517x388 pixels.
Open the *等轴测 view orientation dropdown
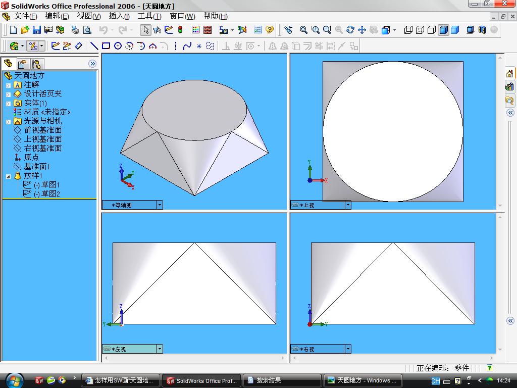[160, 205]
